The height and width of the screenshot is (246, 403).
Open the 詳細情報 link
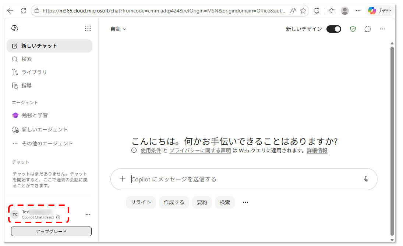(x=317, y=151)
